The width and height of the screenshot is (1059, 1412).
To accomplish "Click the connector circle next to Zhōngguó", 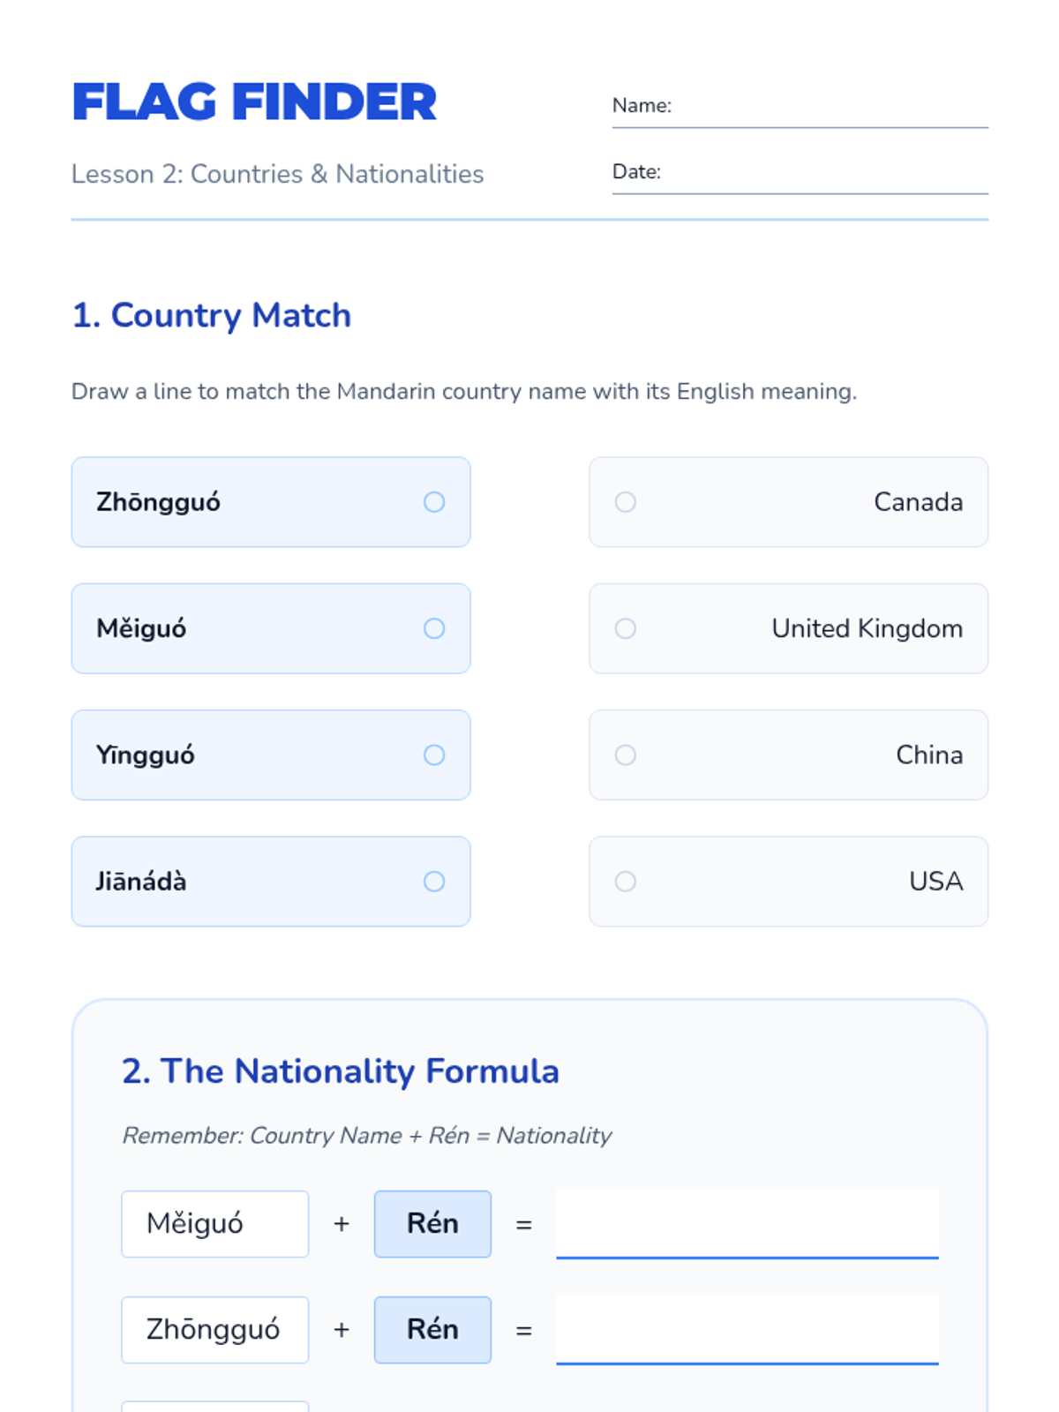I will tap(434, 502).
